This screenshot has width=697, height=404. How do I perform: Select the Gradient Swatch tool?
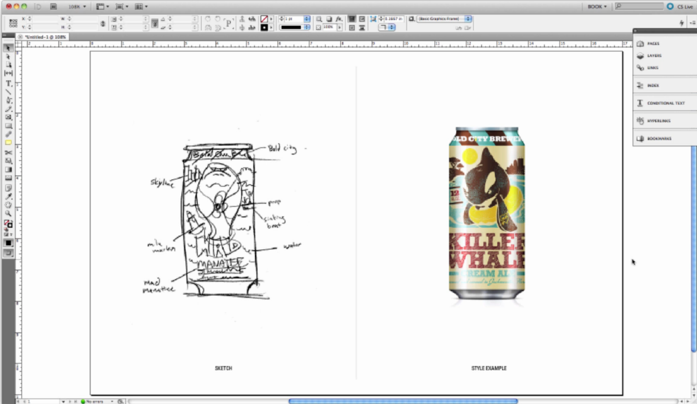point(8,169)
